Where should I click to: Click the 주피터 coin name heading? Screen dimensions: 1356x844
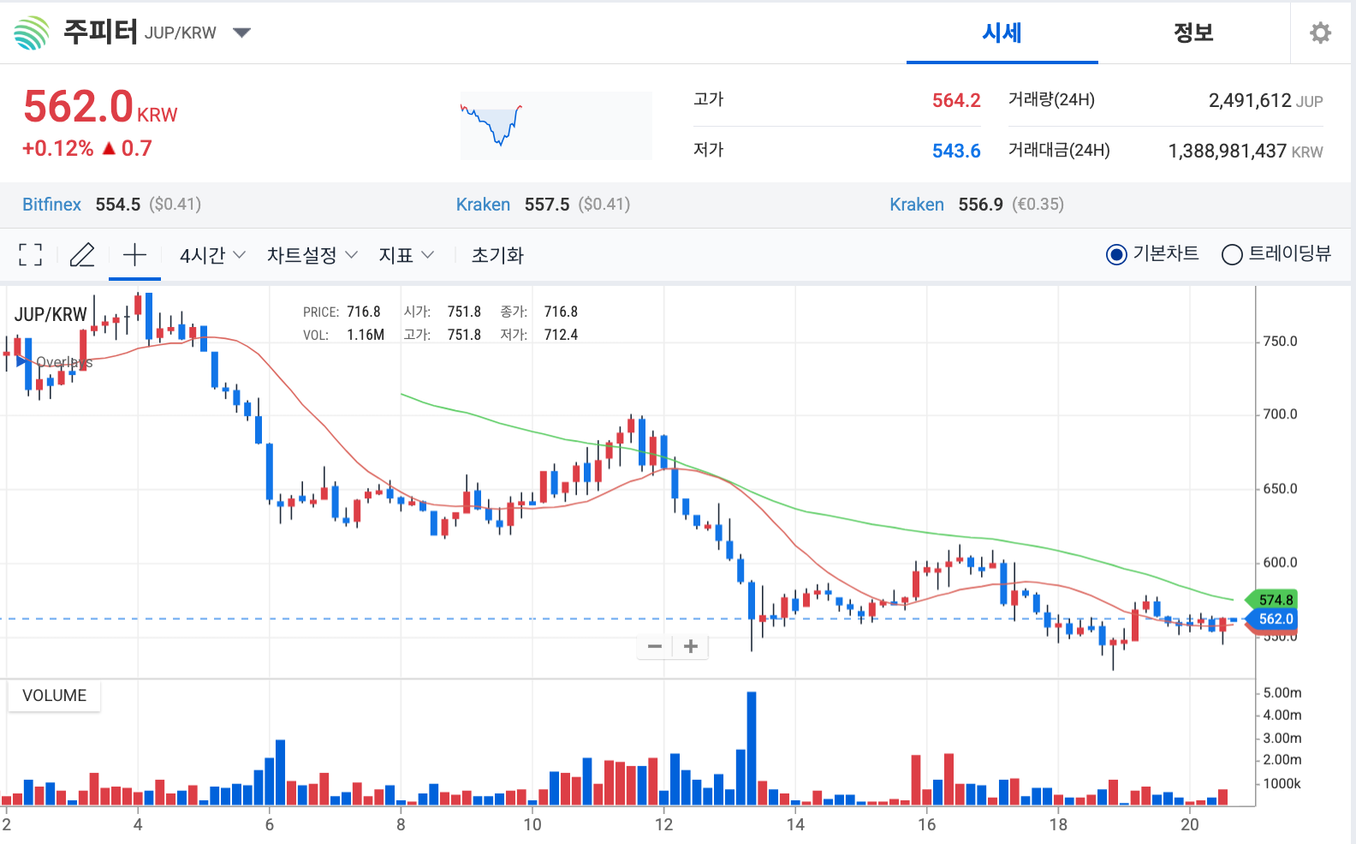(100, 32)
